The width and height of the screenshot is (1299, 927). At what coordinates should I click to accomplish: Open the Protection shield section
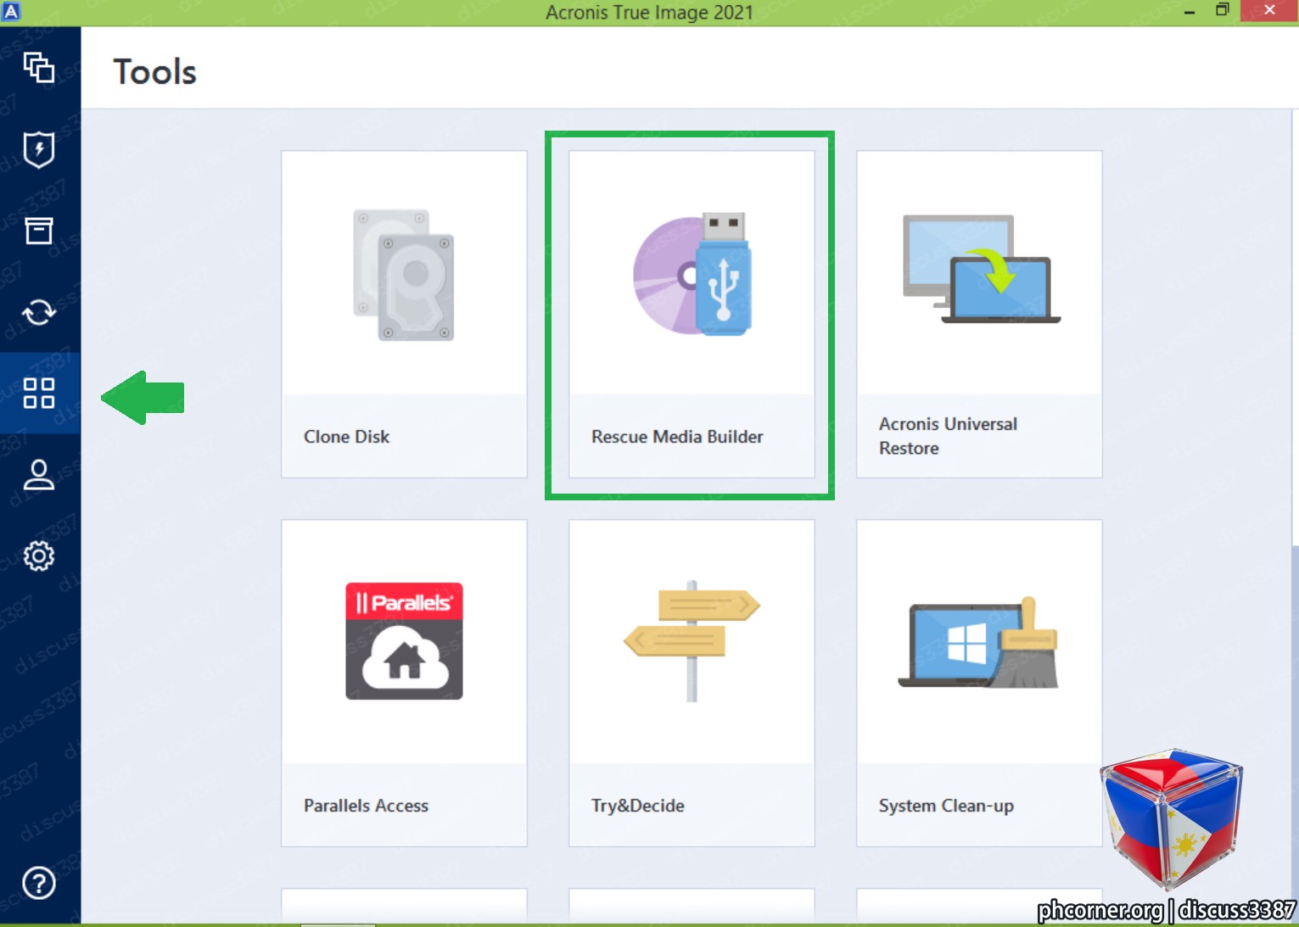[39, 149]
